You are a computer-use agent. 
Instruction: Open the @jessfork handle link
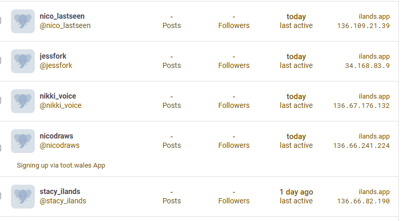[56, 65]
